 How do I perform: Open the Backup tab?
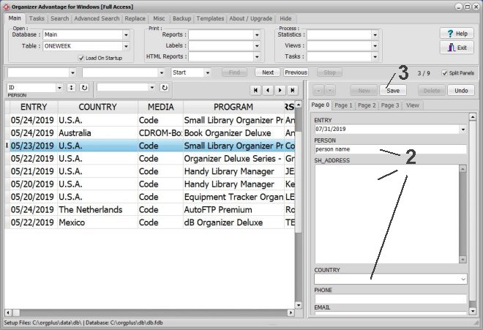181,18
